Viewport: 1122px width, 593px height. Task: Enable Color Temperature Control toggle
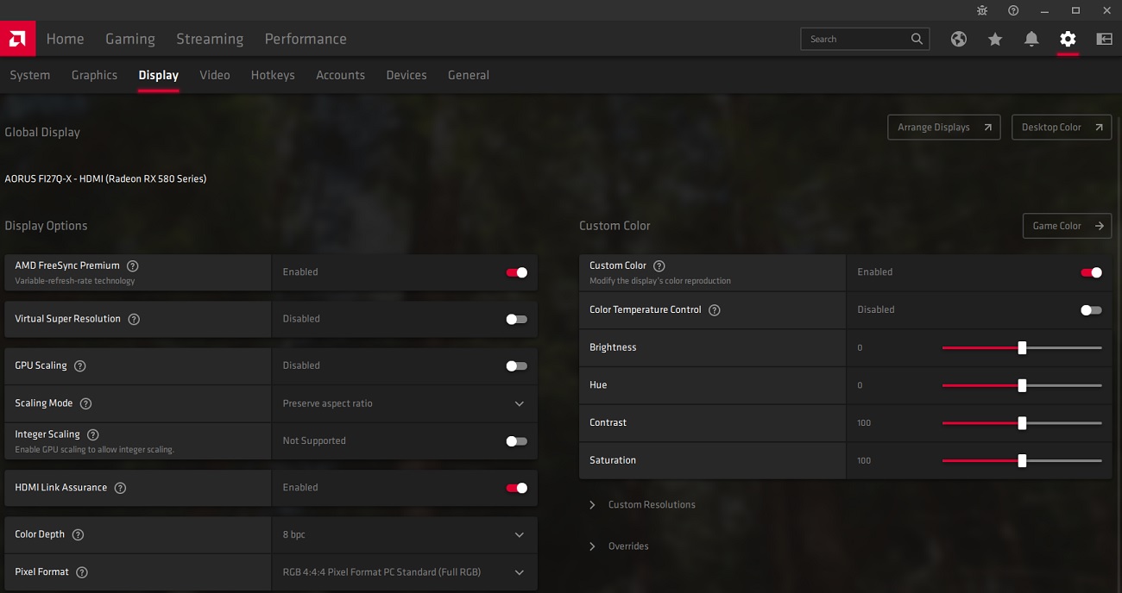coord(1091,310)
